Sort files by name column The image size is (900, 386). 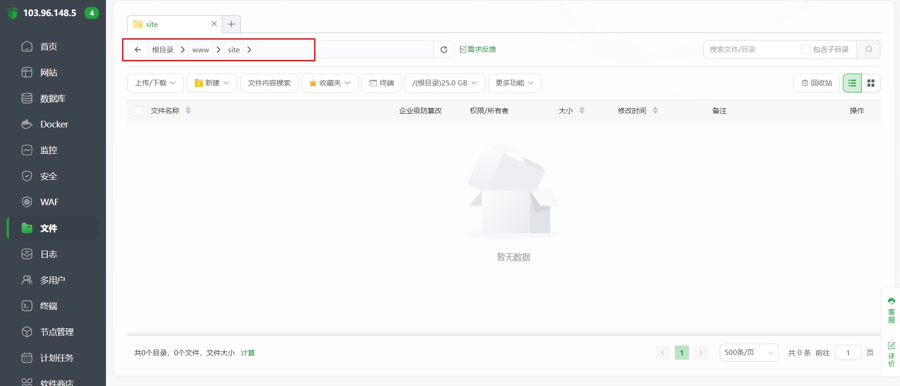pos(188,110)
